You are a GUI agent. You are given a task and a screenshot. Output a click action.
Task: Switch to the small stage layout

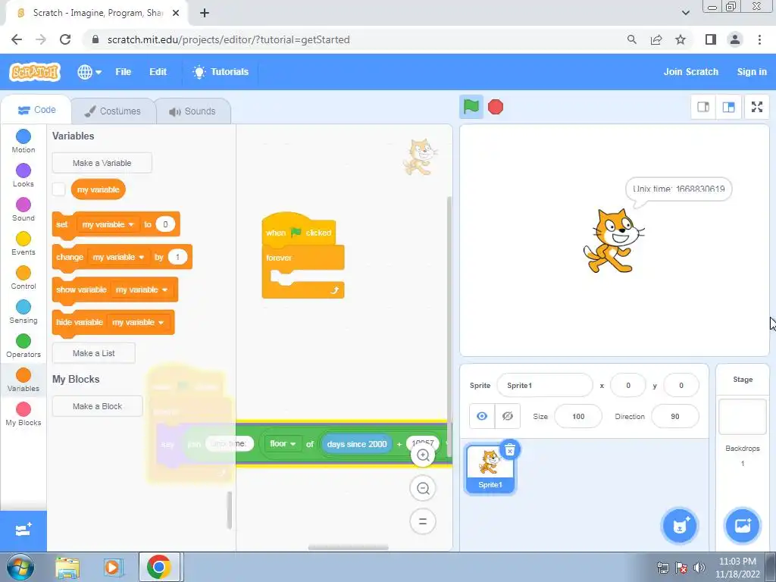[703, 107]
